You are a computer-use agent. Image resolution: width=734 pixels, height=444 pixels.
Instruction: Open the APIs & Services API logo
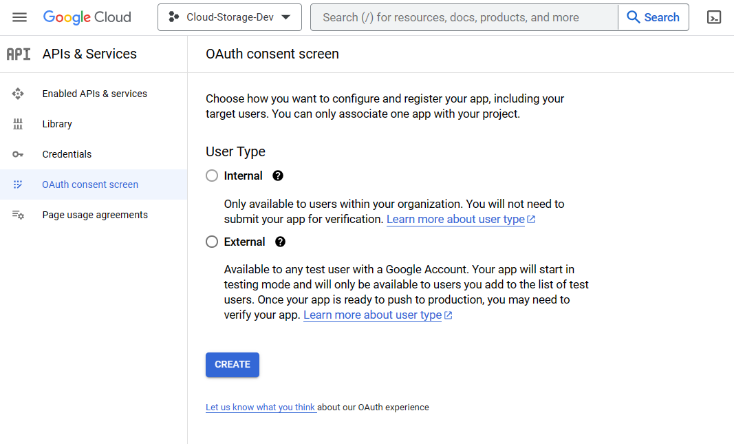coord(19,53)
